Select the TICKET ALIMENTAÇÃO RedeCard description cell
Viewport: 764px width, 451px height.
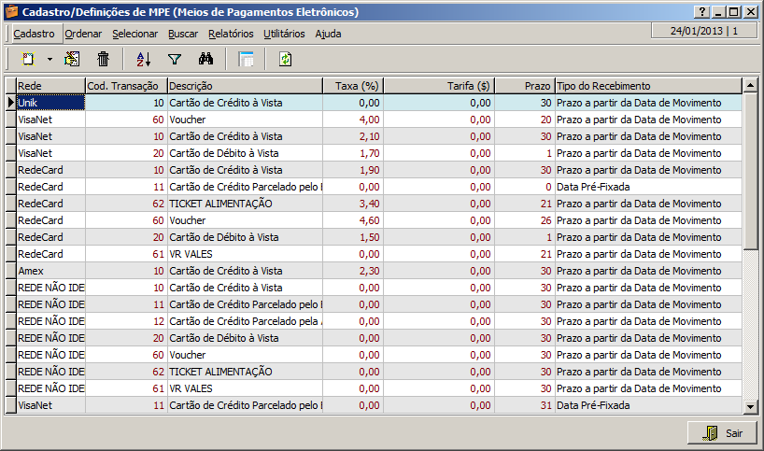(245, 204)
